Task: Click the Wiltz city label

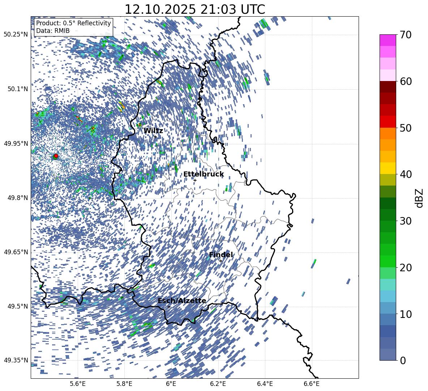Action: [x=153, y=131]
